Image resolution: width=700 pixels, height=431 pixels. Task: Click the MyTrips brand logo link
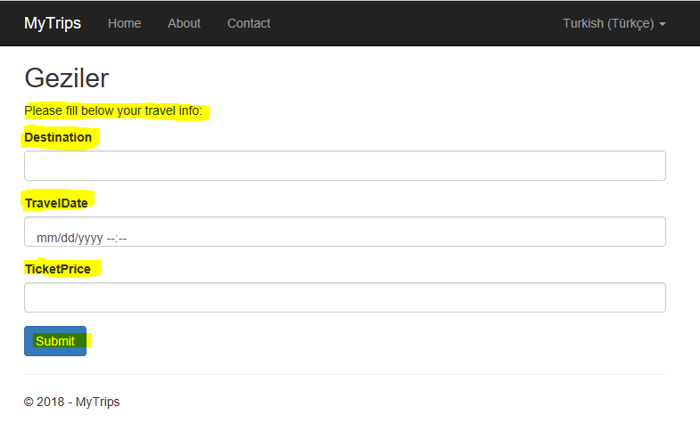[52, 23]
